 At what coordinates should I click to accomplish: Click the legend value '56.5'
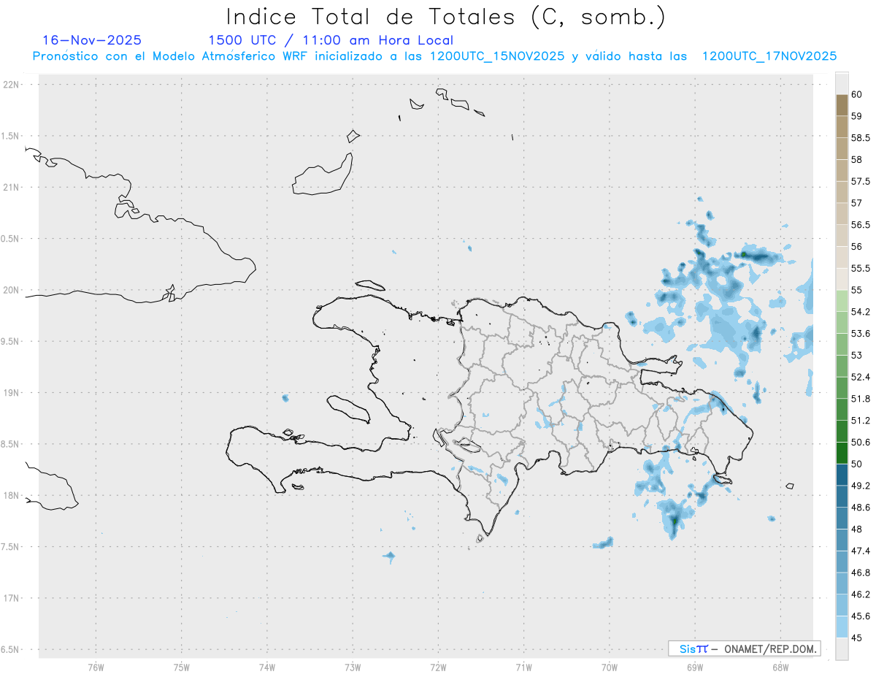coord(860,225)
